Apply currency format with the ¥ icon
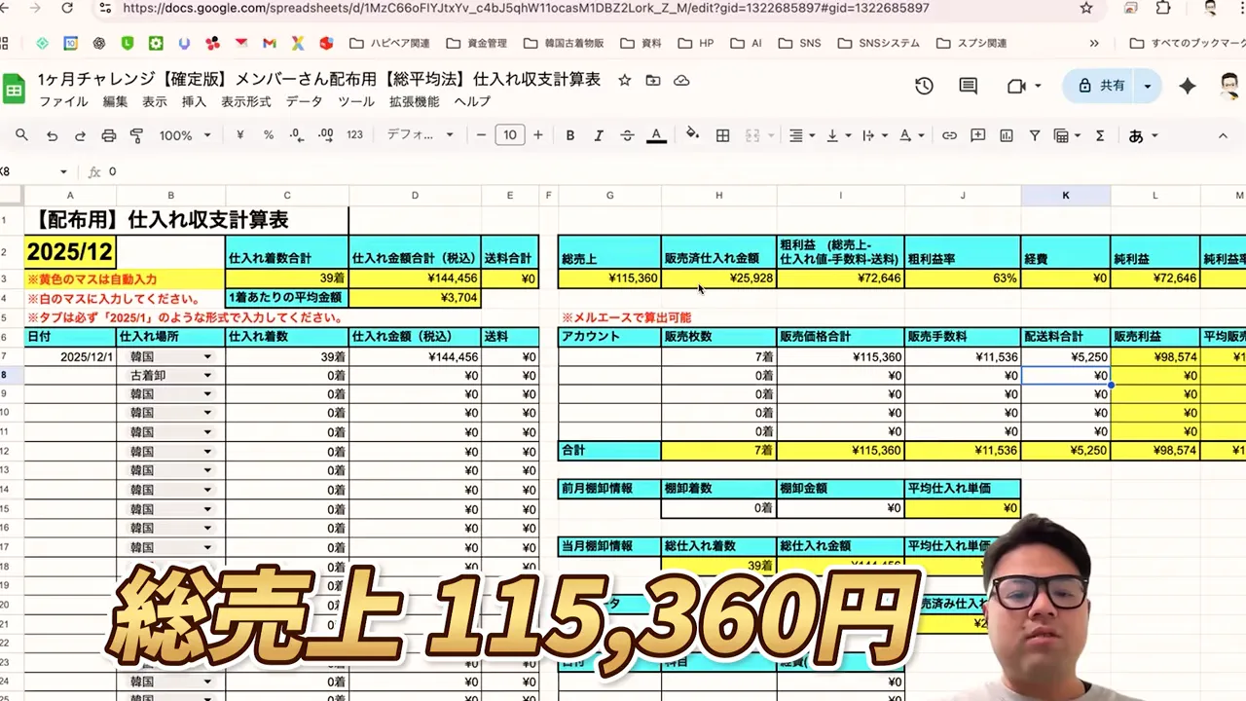 (239, 135)
